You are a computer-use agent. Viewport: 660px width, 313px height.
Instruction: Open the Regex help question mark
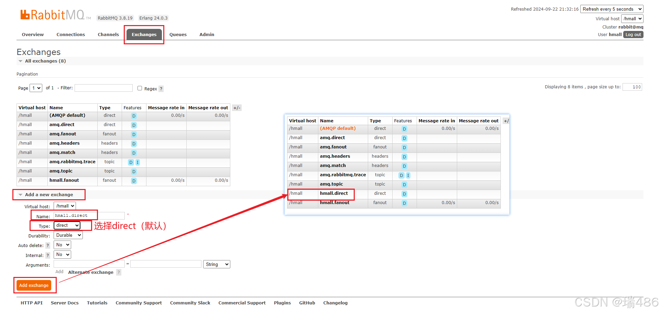161,89
